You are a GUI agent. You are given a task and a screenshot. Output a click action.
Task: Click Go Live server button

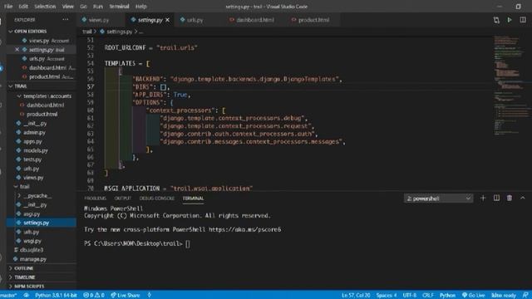tap(473, 296)
